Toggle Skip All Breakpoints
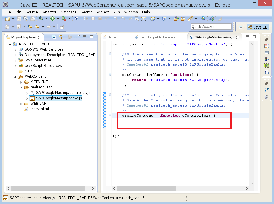The width and height of the screenshot is (274, 204). click(x=77, y=19)
